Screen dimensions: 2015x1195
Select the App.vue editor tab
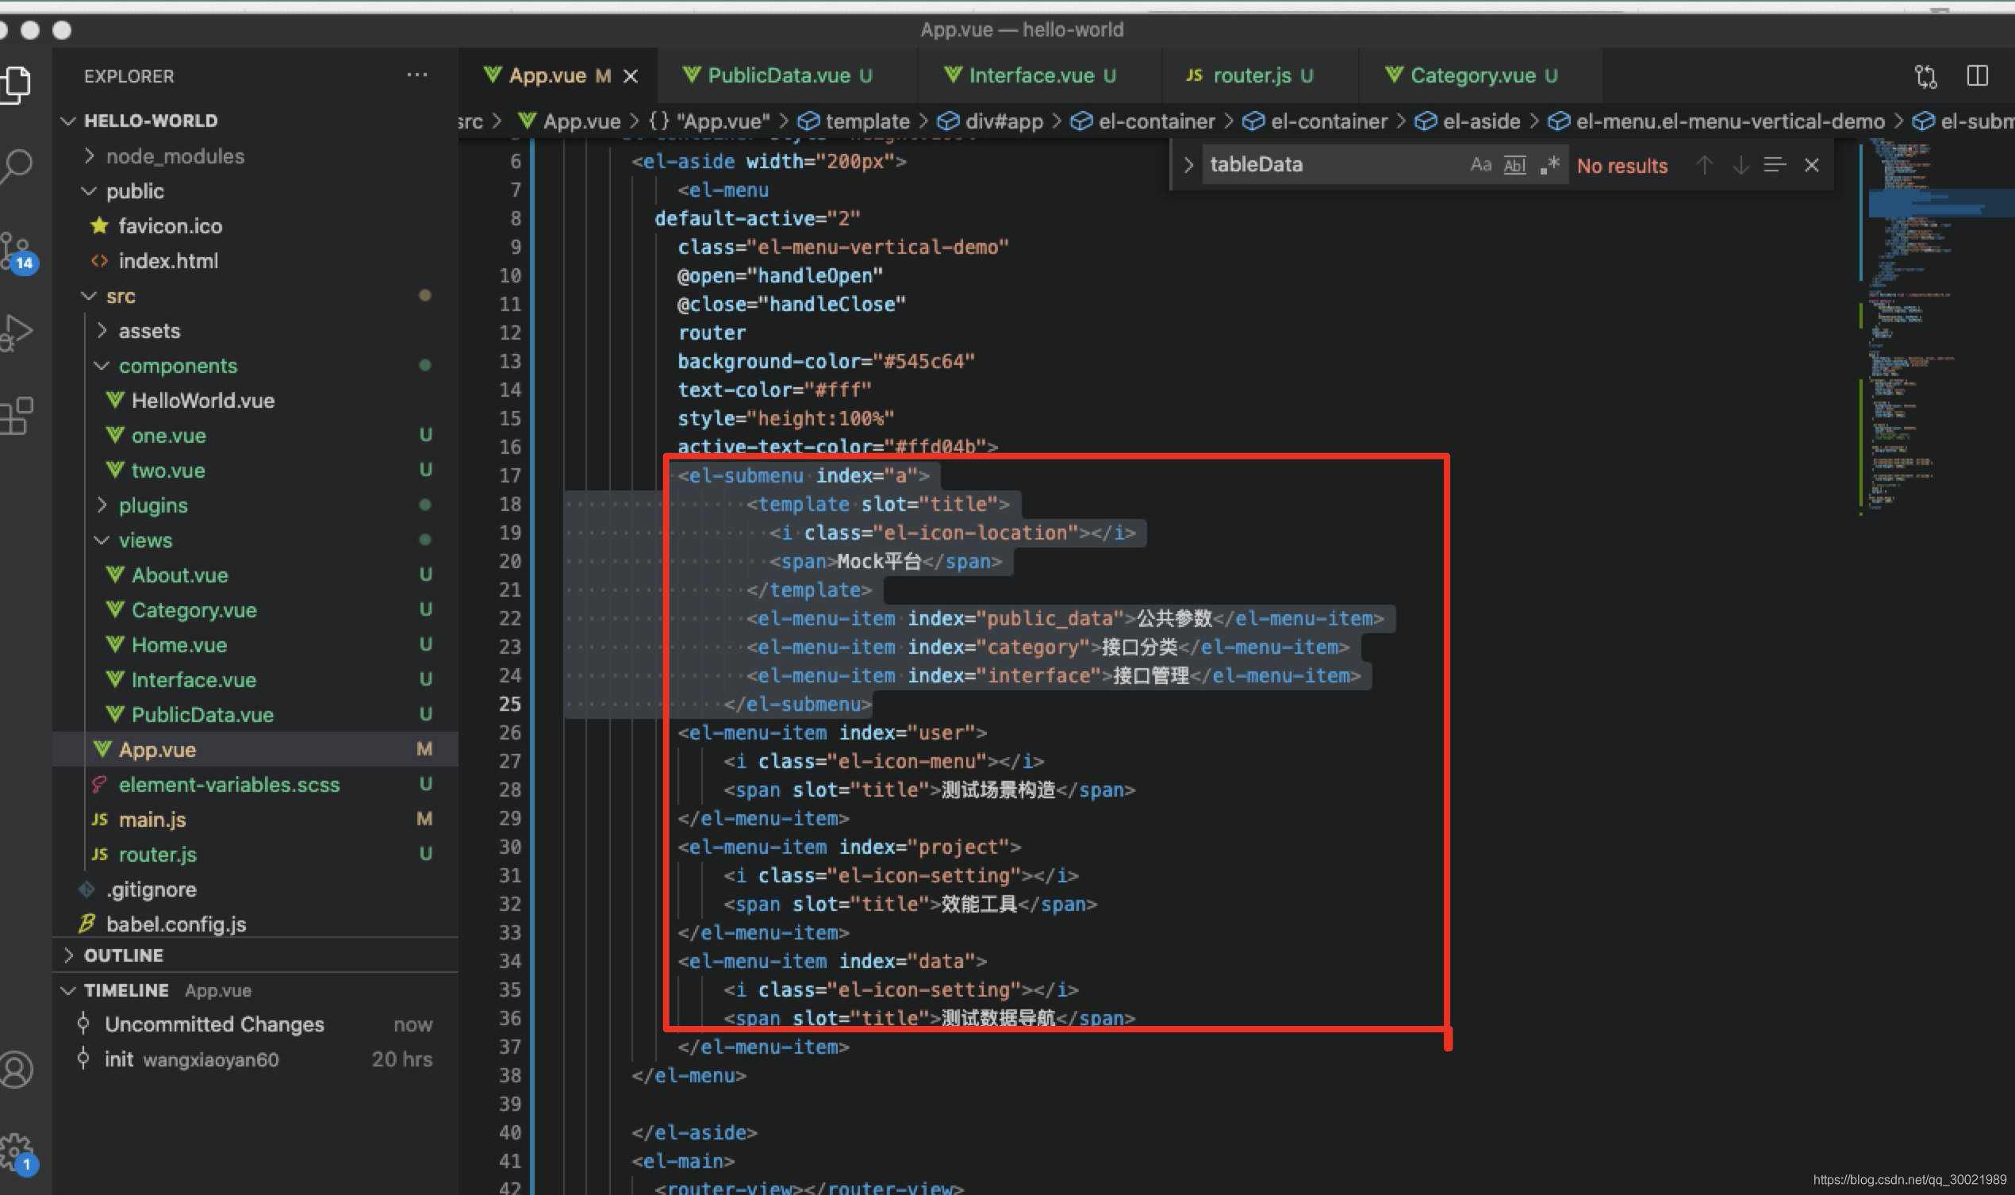click(547, 75)
